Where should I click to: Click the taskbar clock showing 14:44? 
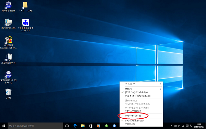coord(199,124)
